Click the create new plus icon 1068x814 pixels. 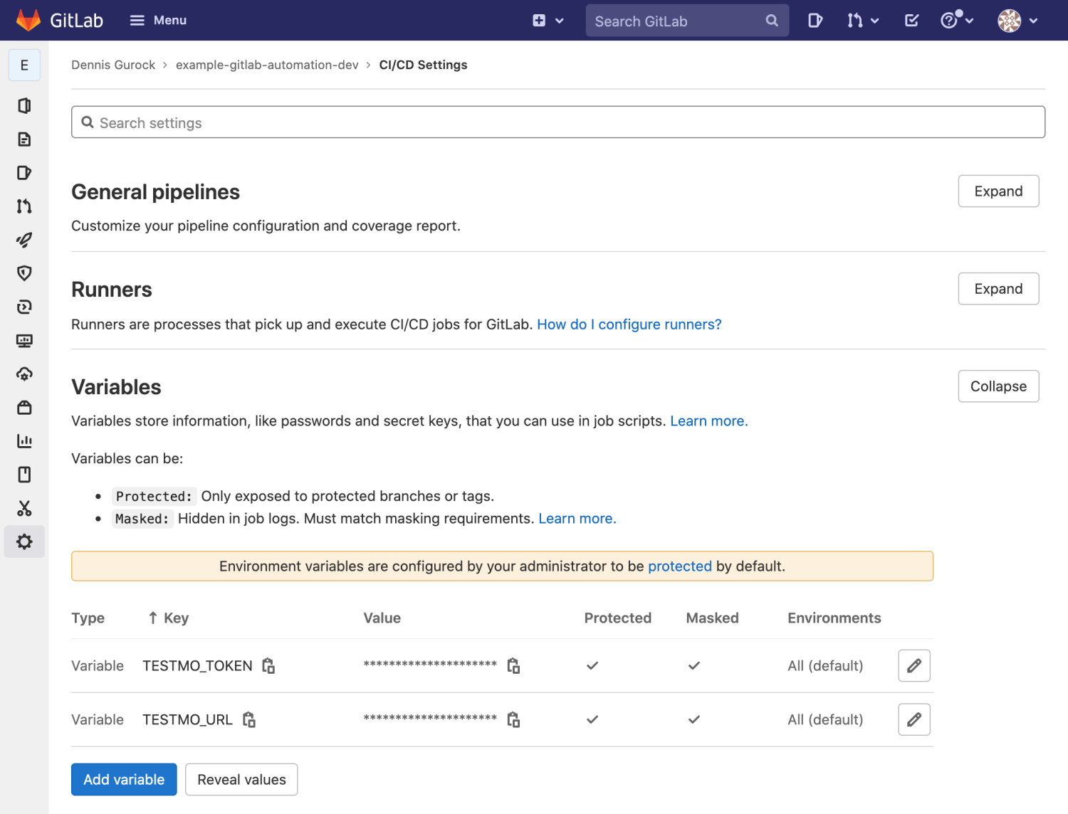coord(539,21)
